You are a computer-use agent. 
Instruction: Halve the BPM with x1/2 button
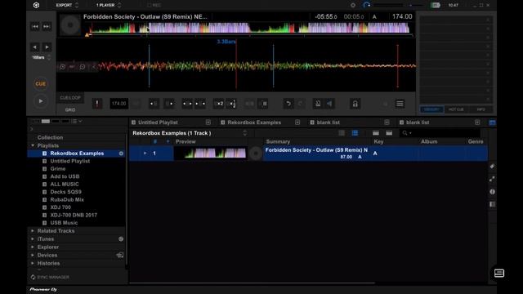[232, 104]
